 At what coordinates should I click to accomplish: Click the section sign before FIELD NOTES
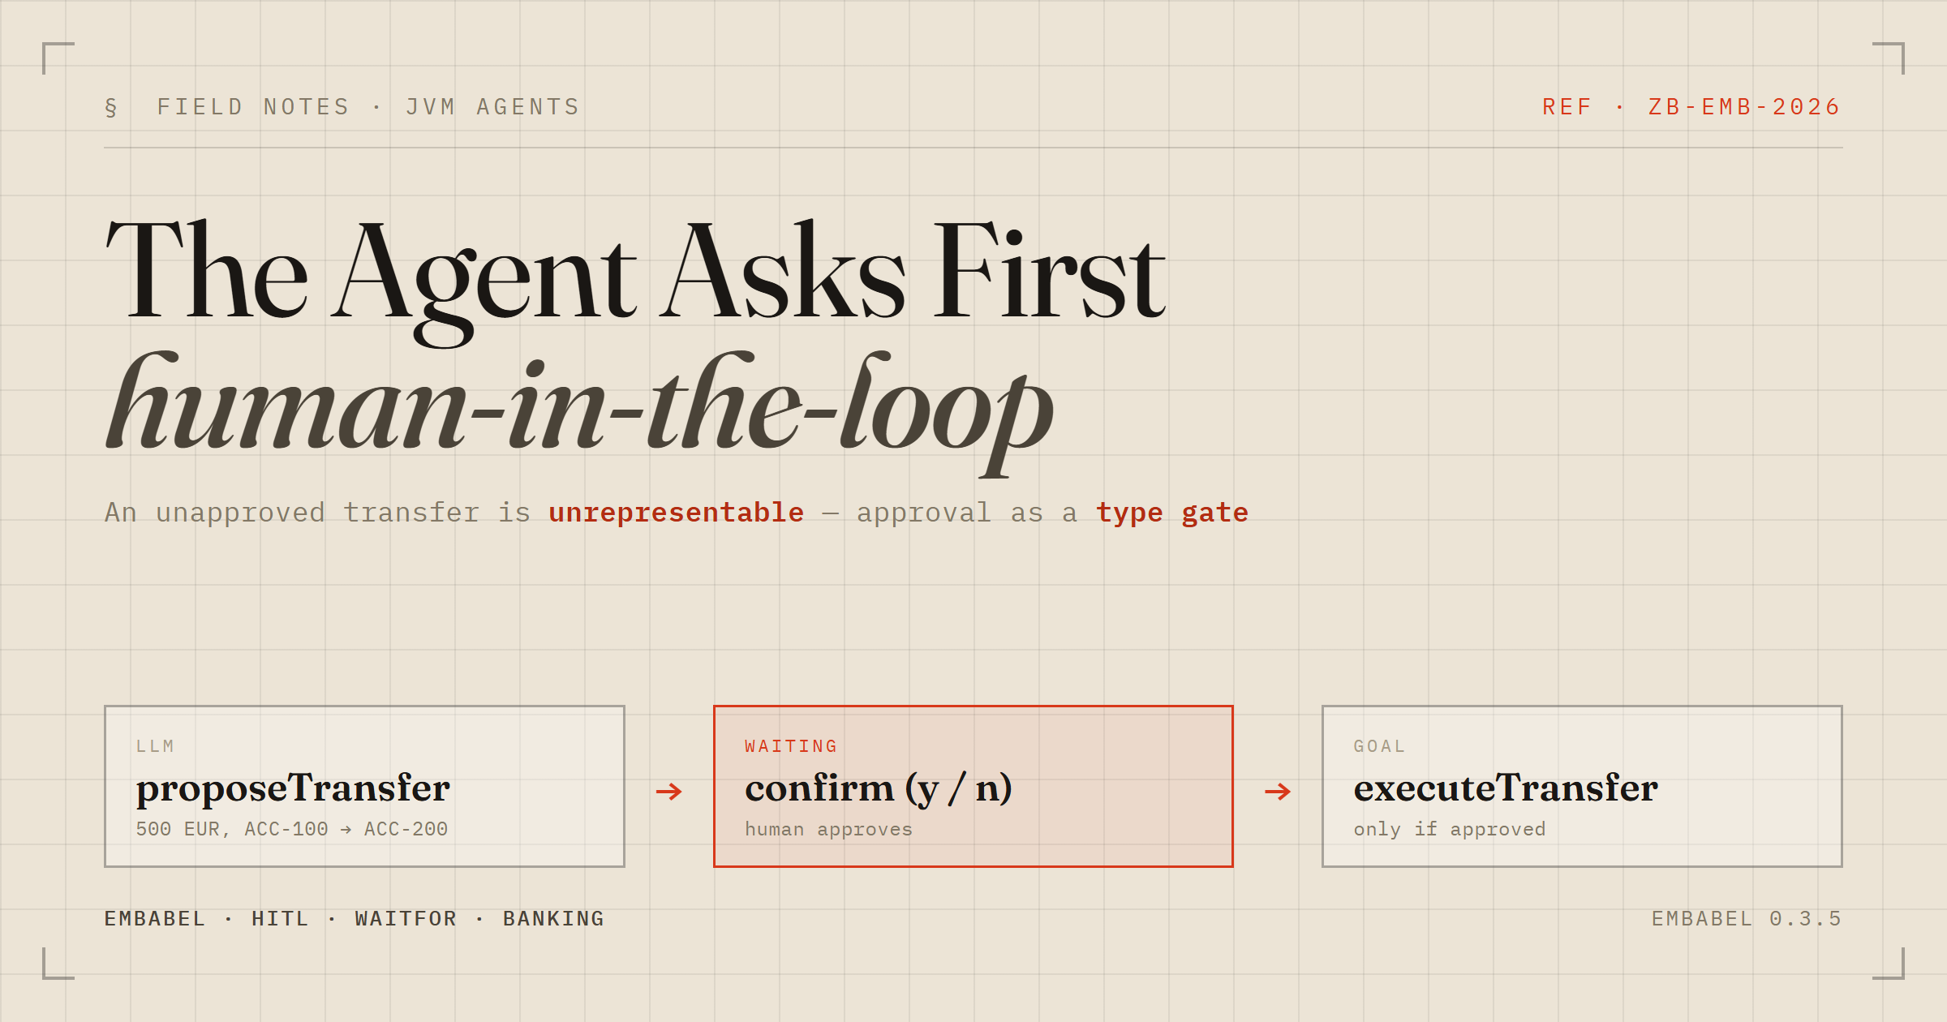pos(111,107)
